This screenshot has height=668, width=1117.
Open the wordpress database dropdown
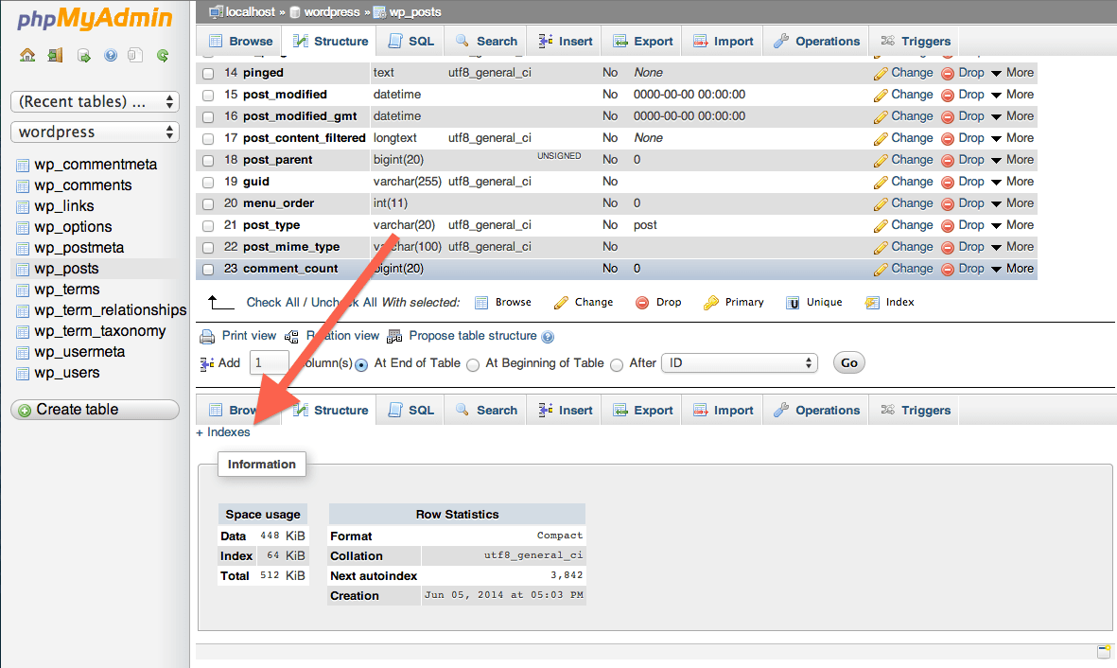point(95,132)
